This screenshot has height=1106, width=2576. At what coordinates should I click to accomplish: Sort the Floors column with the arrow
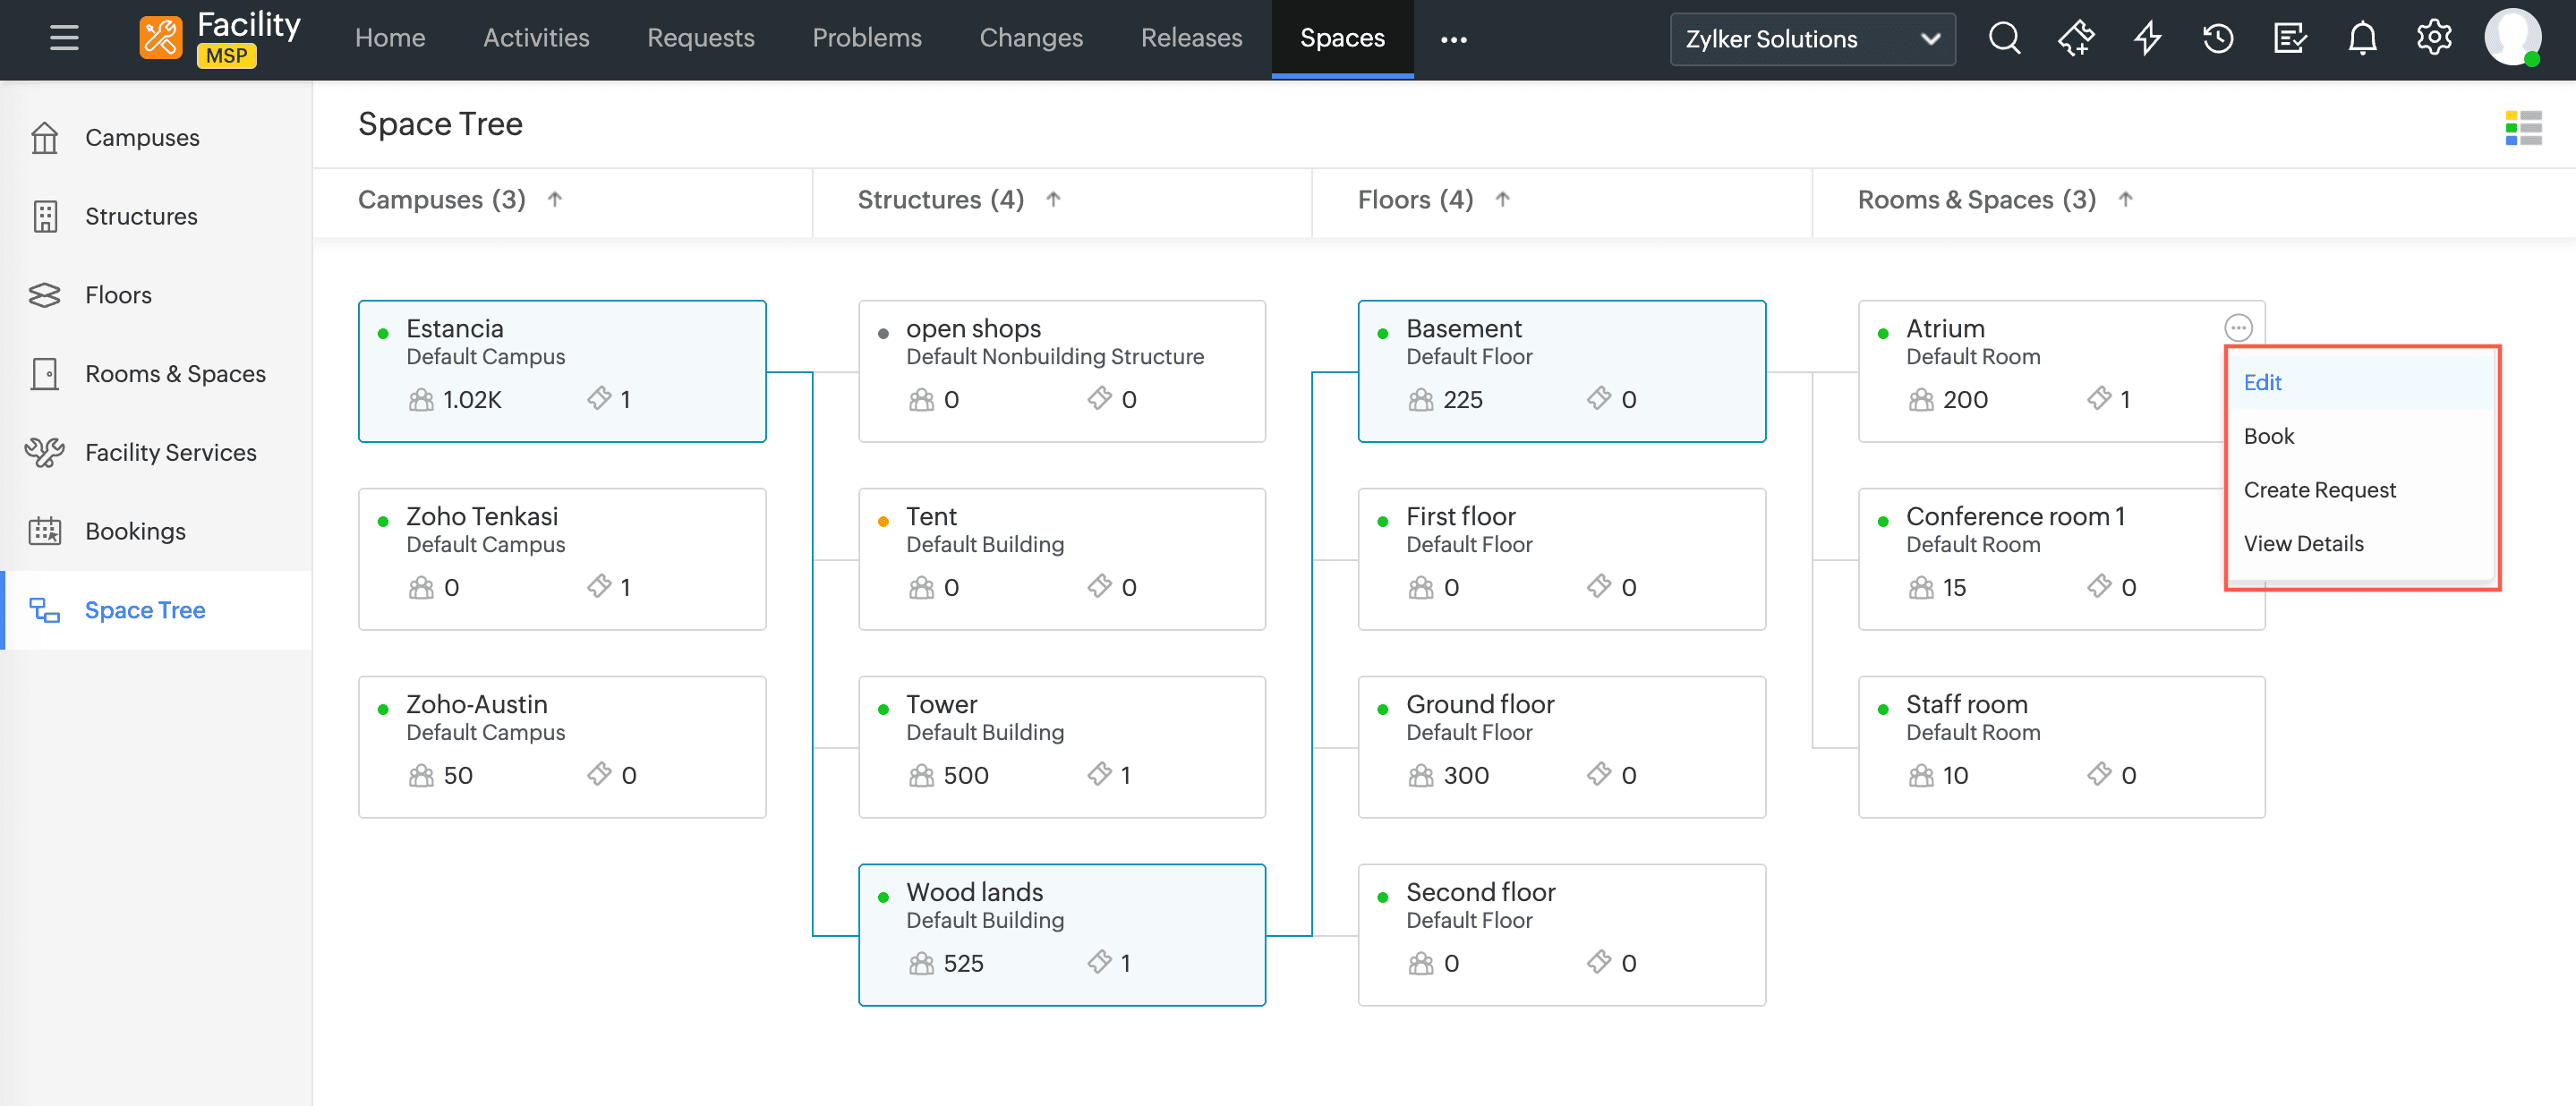(x=1502, y=199)
